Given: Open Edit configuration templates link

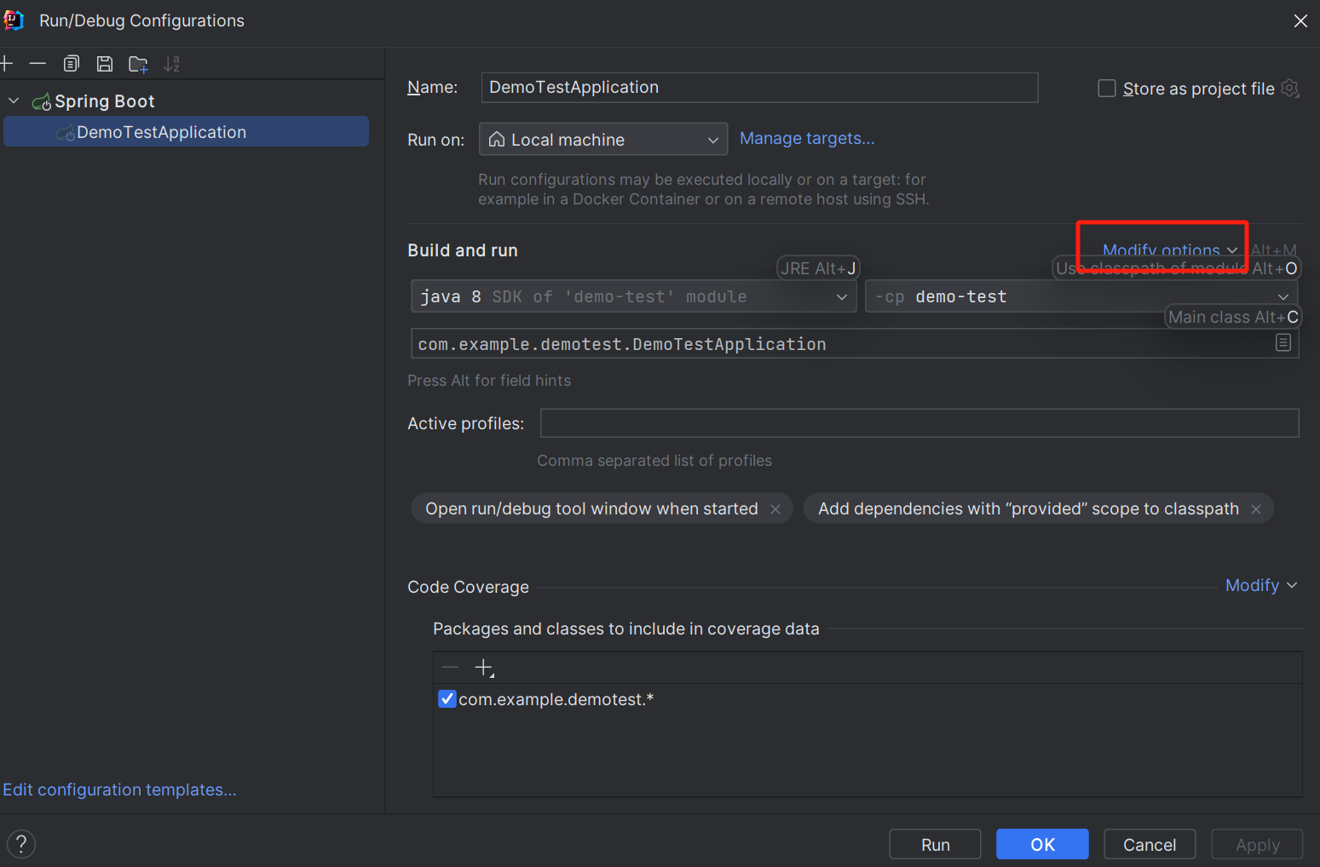Looking at the screenshot, I should coord(119,789).
